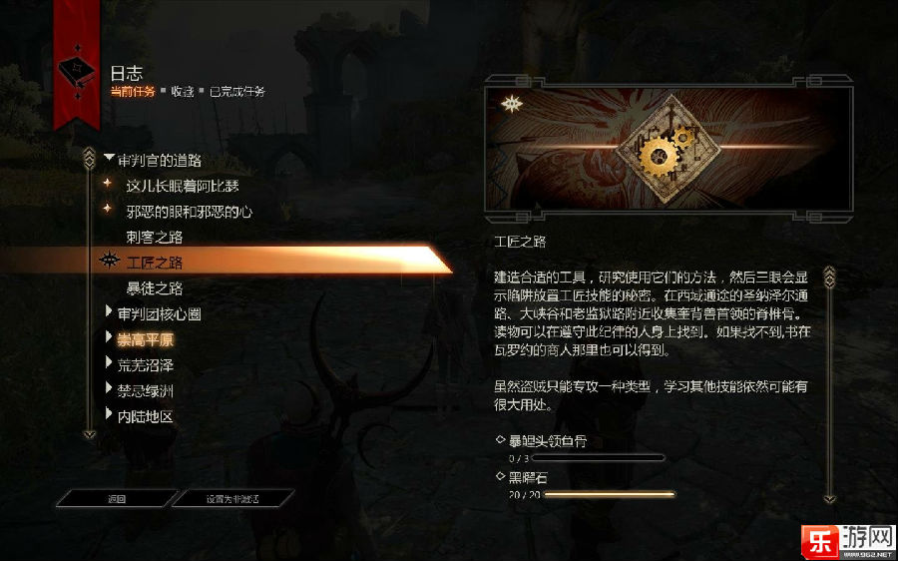898x561 pixels.
Task: Toggle the 暴蛆头领白骨 objective diamond marker
Action: tap(500, 439)
